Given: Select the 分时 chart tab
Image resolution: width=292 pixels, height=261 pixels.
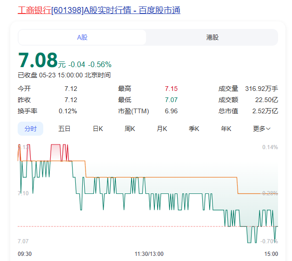Looking at the screenshot, I should [30, 129].
